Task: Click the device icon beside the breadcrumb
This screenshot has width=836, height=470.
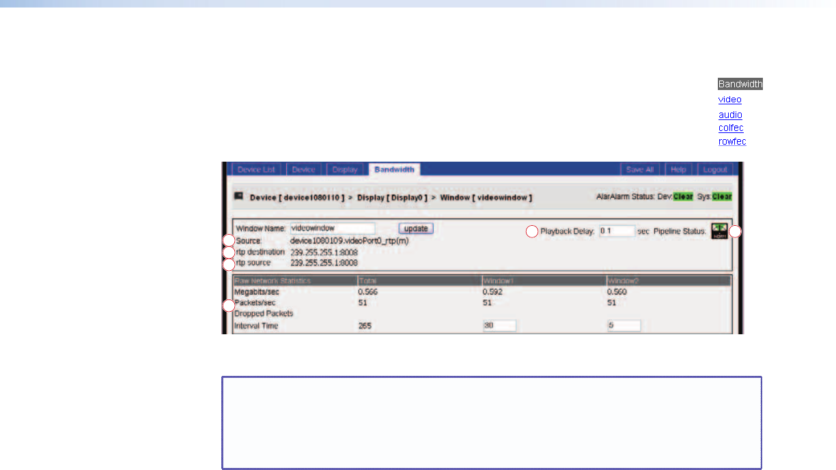Action: click(x=239, y=196)
